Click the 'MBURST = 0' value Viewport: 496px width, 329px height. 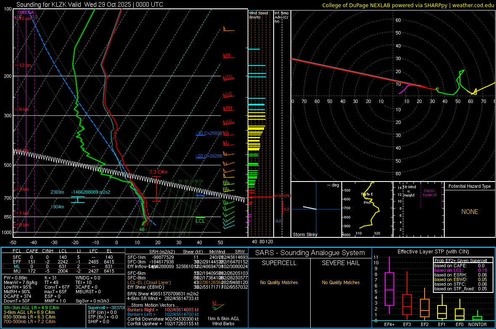point(88,292)
